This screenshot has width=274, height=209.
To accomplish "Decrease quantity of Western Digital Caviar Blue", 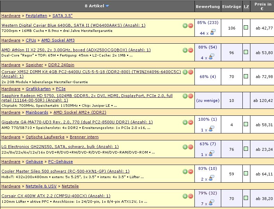I will (x=191, y=26).
